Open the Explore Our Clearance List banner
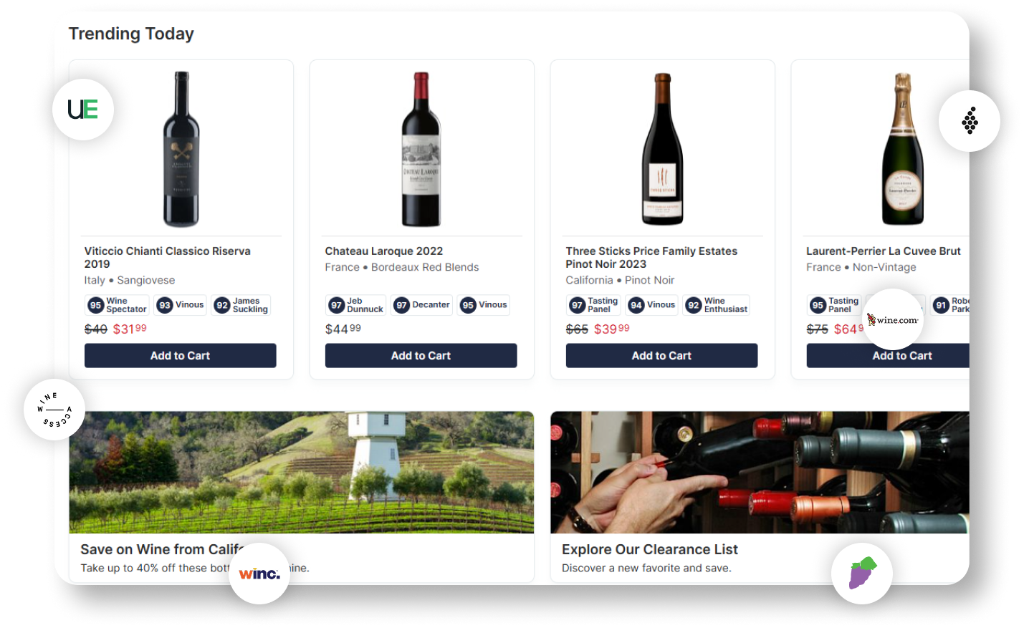 (760, 497)
